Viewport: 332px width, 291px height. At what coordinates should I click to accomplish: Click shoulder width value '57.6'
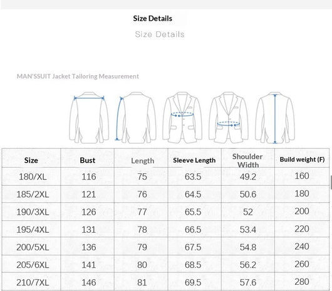[x=248, y=282]
